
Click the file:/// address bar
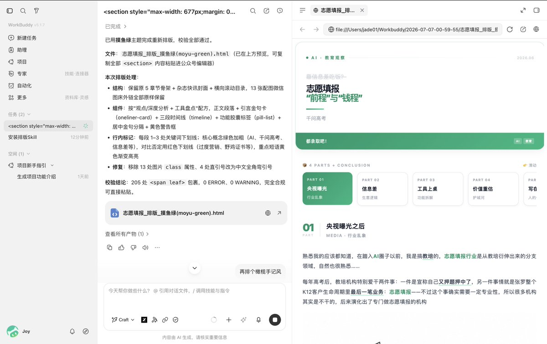pyautogui.click(x=413, y=29)
